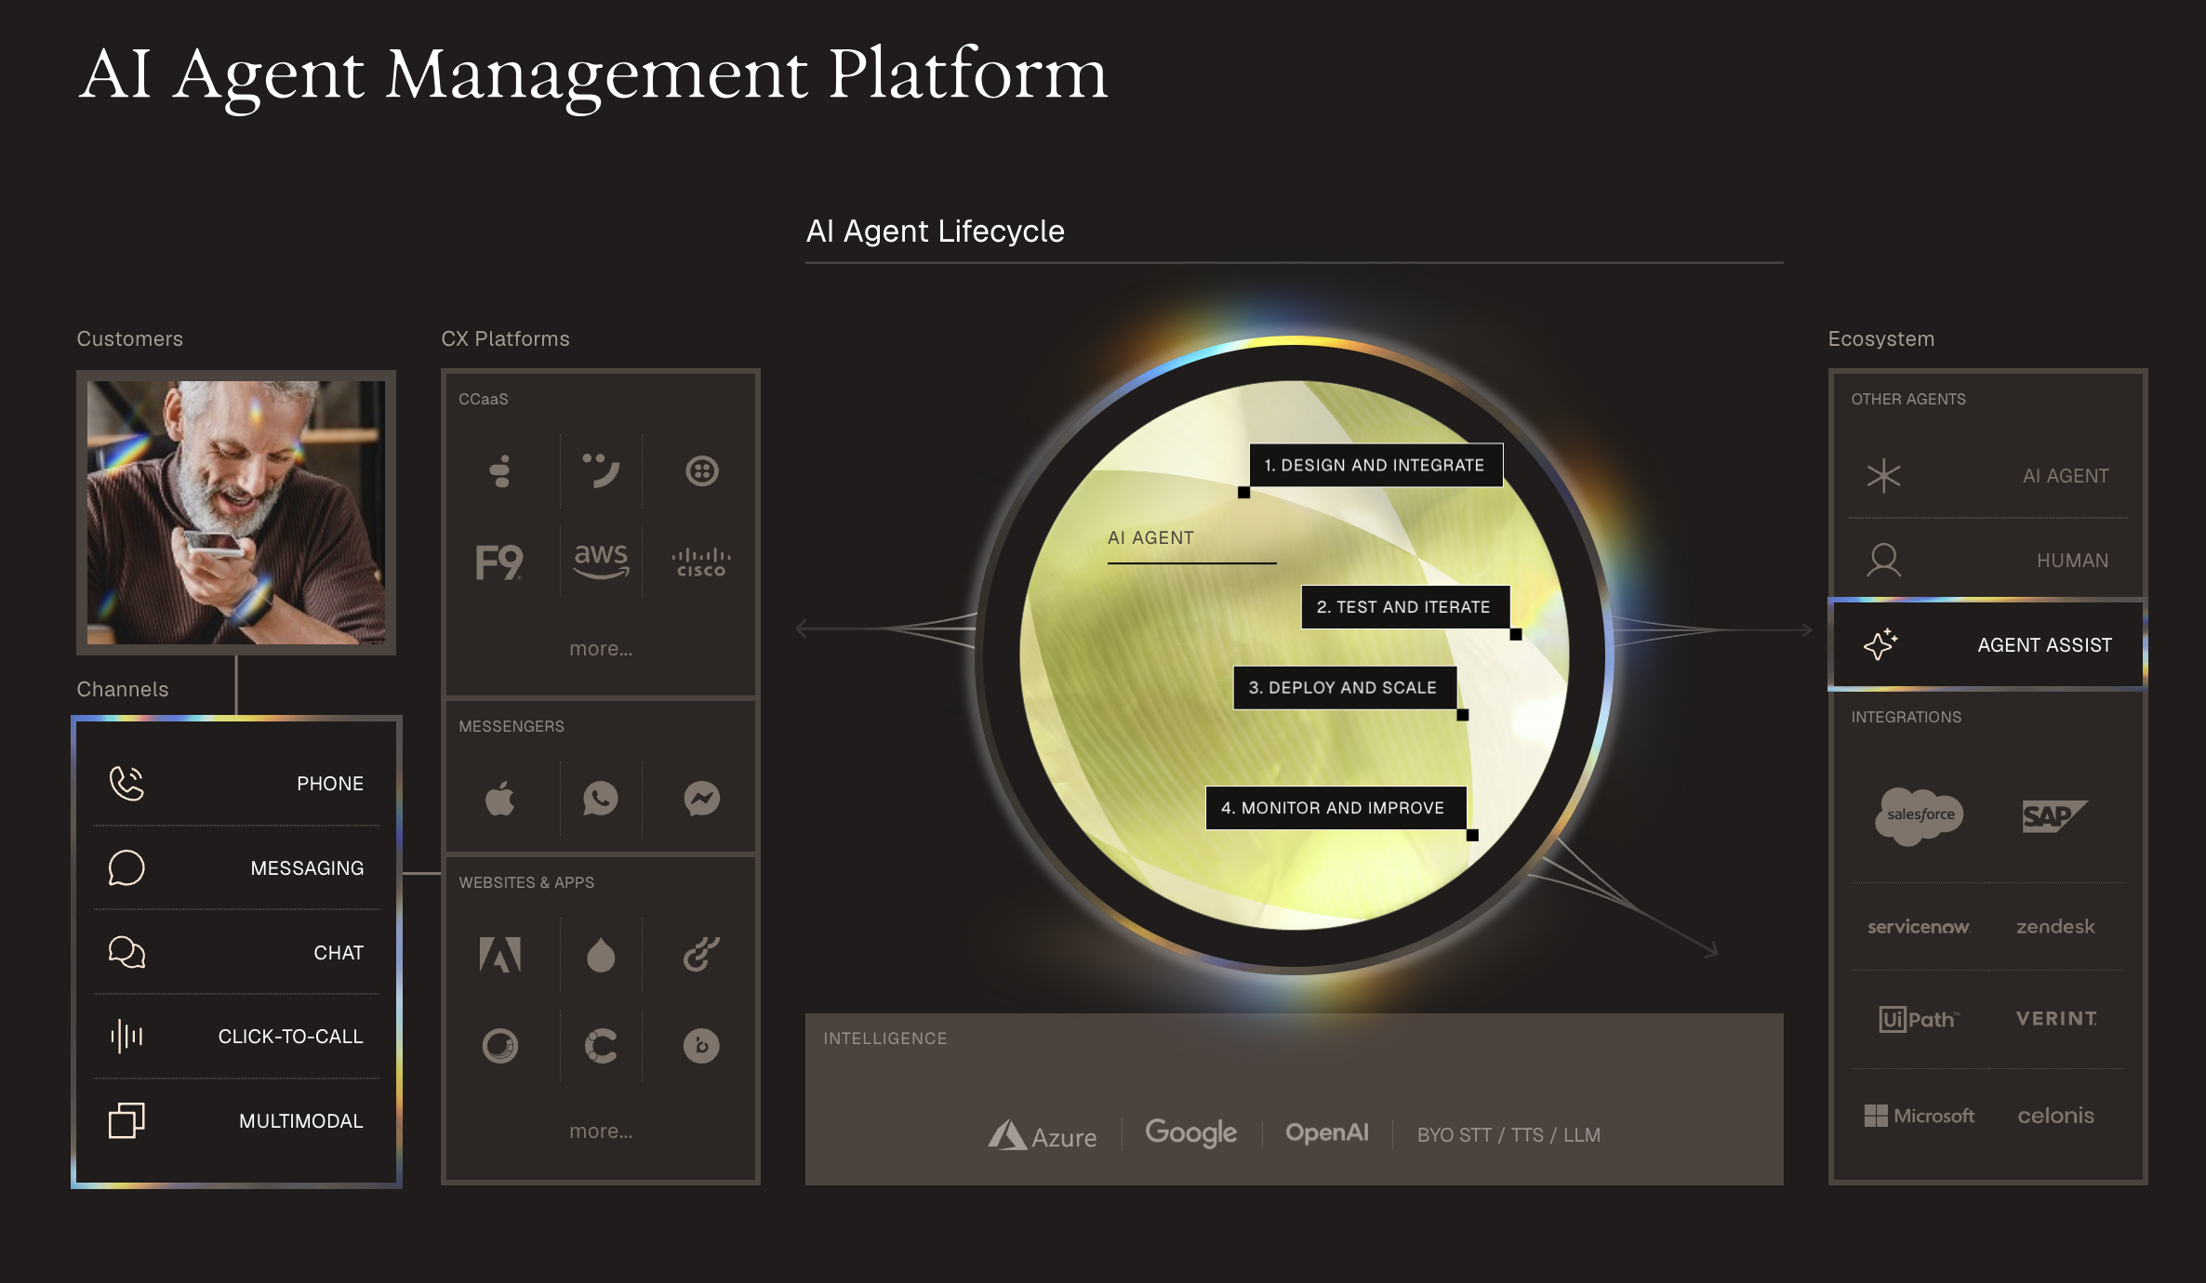Click the Five9 F9 logo
Image resolution: width=2206 pixels, height=1283 pixels.
click(x=499, y=562)
